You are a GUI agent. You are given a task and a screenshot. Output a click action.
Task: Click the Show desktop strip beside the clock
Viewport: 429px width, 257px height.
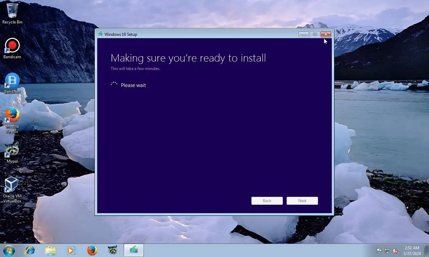[x=426, y=251]
